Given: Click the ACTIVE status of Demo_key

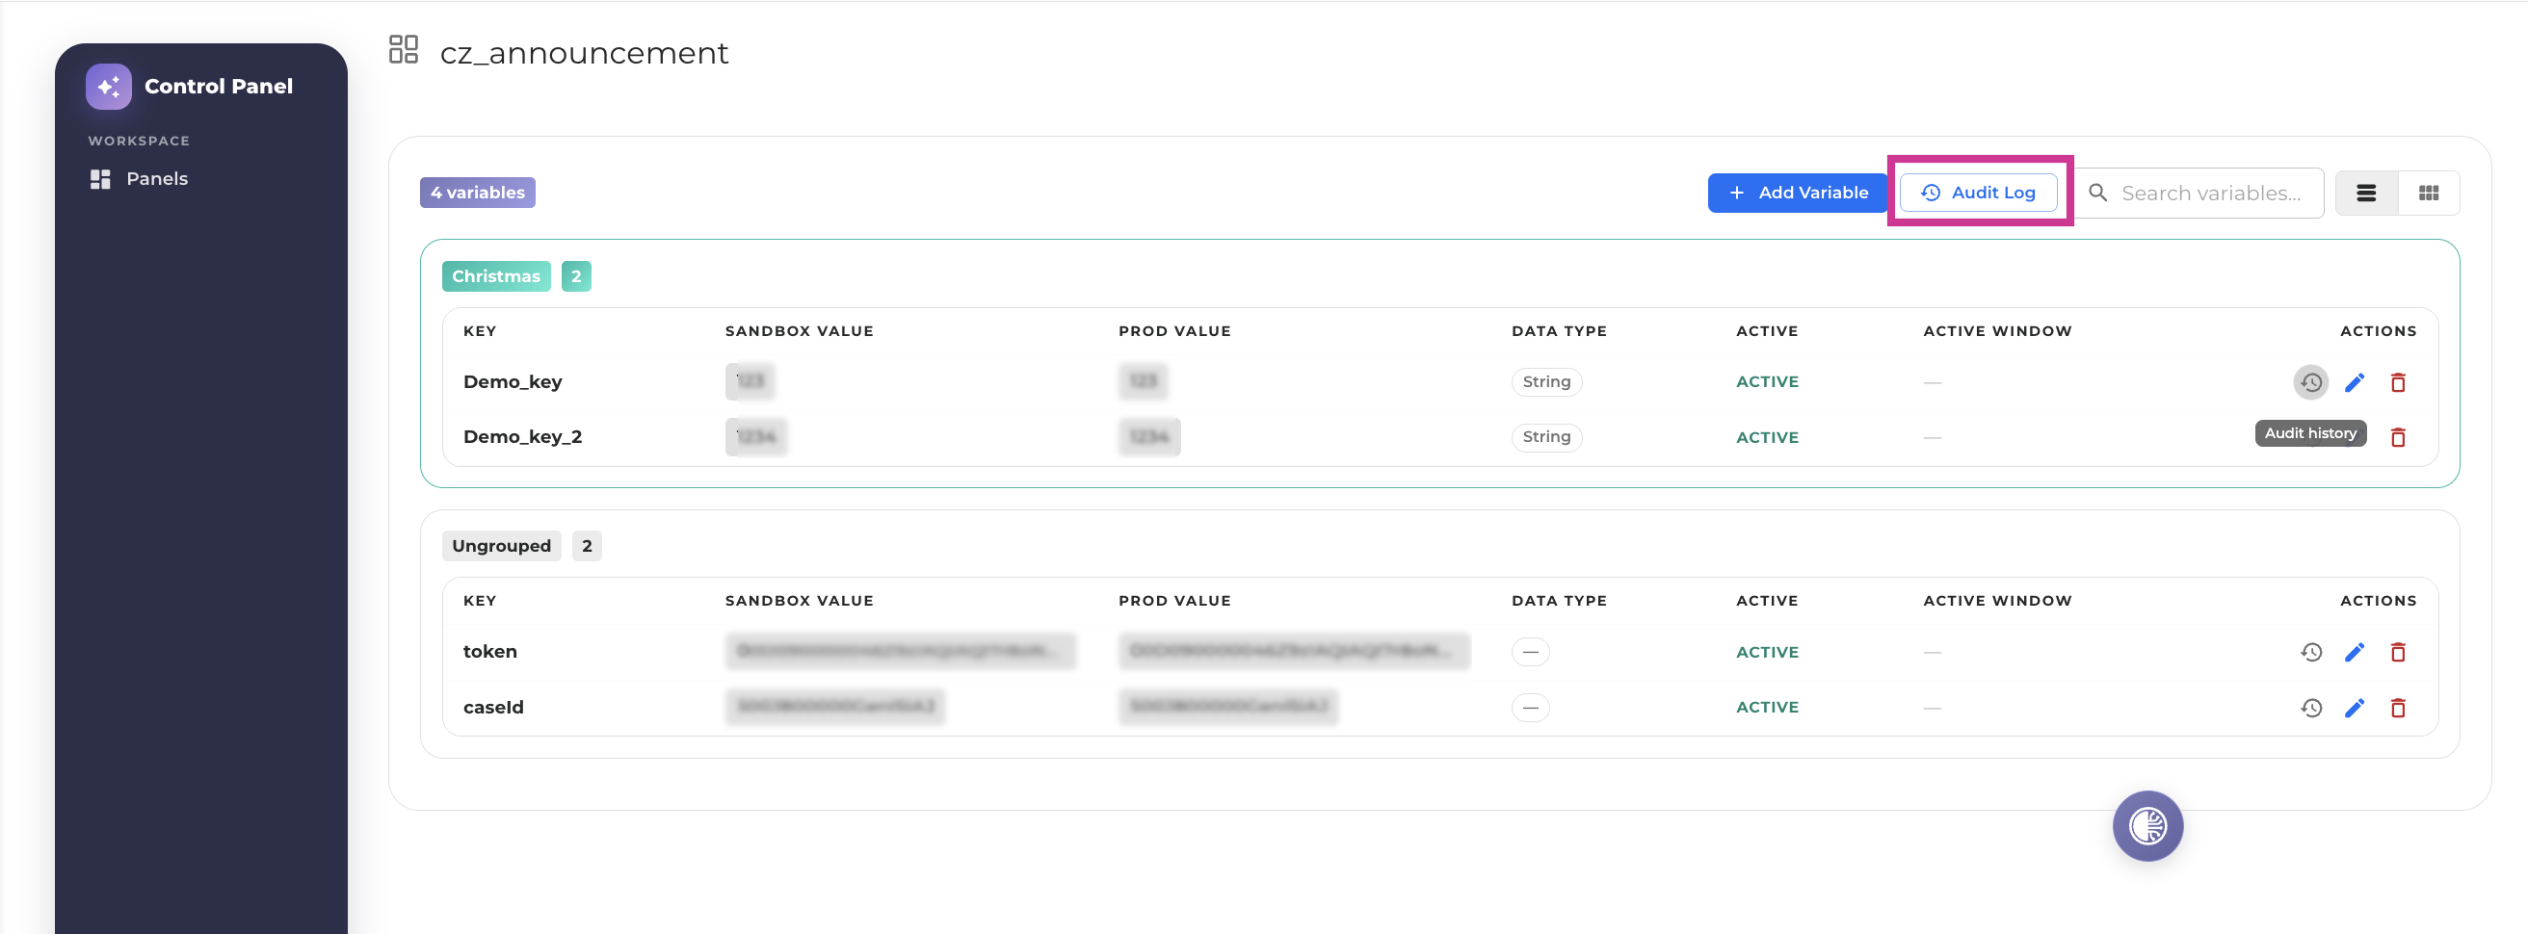Looking at the screenshot, I should coord(1767,381).
